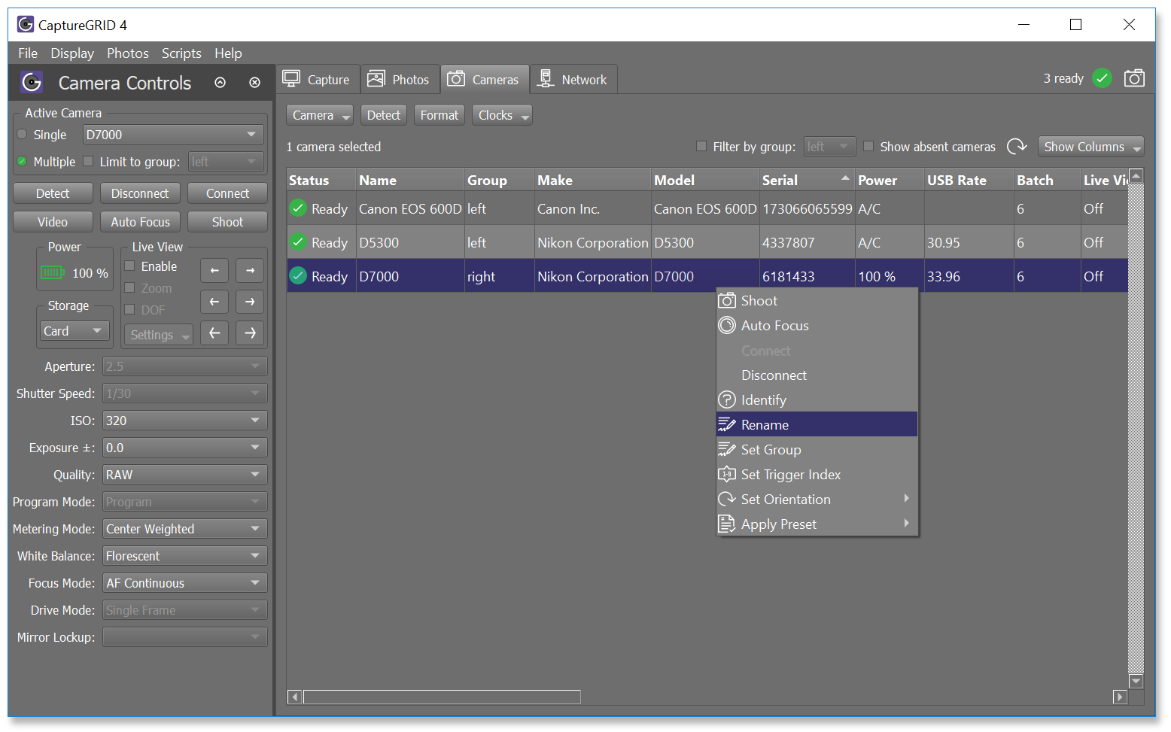Select the Single active camera radio button
The height and width of the screenshot is (732, 1171).
pos(23,135)
